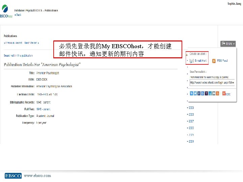The height and width of the screenshot is (182, 243).
Task: Open RSS Feed link text
Action: (x=222, y=61)
